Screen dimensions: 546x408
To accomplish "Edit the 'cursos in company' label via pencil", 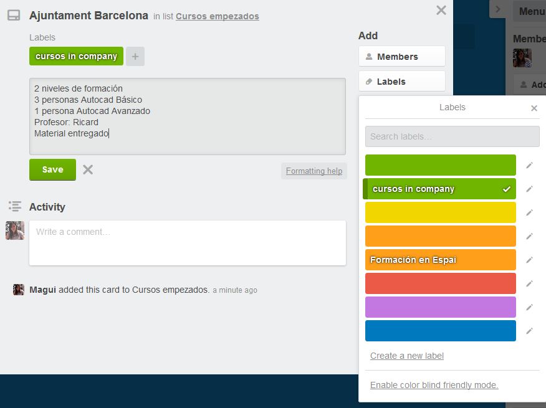I will coord(529,189).
